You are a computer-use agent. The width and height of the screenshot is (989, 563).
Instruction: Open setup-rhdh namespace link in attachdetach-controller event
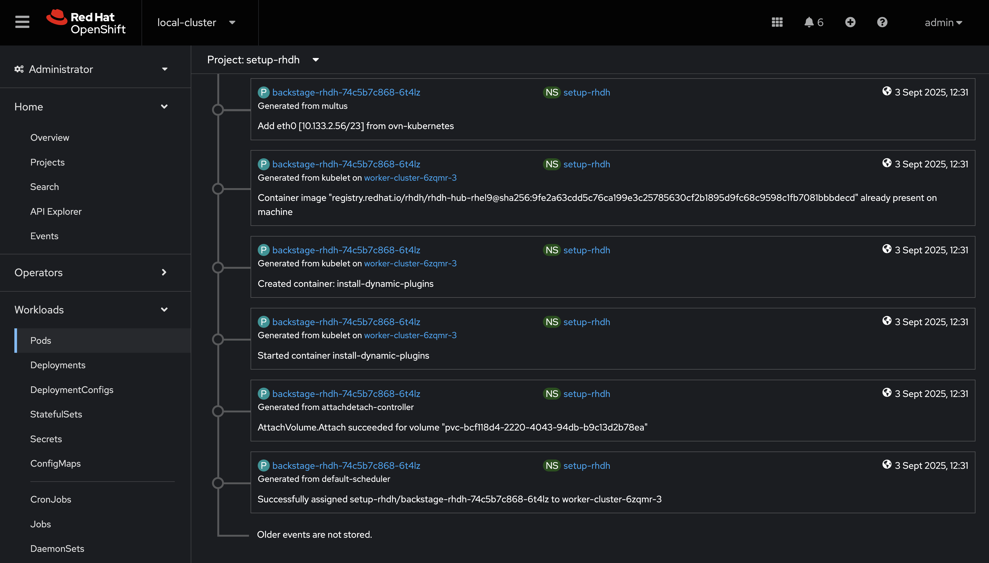587,394
